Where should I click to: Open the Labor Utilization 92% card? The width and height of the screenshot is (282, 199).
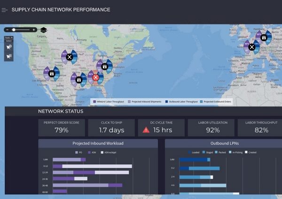click(x=213, y=127)
